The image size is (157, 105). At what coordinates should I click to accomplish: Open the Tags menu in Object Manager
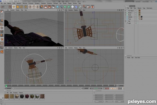tap(144, 8)
